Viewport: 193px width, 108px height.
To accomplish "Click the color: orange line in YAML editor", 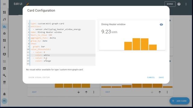I will coord(43,61).
